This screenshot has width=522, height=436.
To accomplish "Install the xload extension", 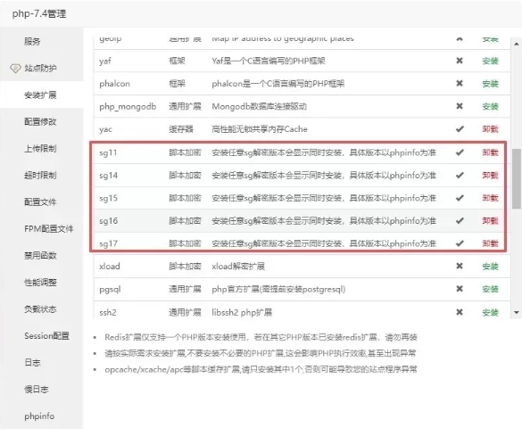I will (x=491, y=267).
